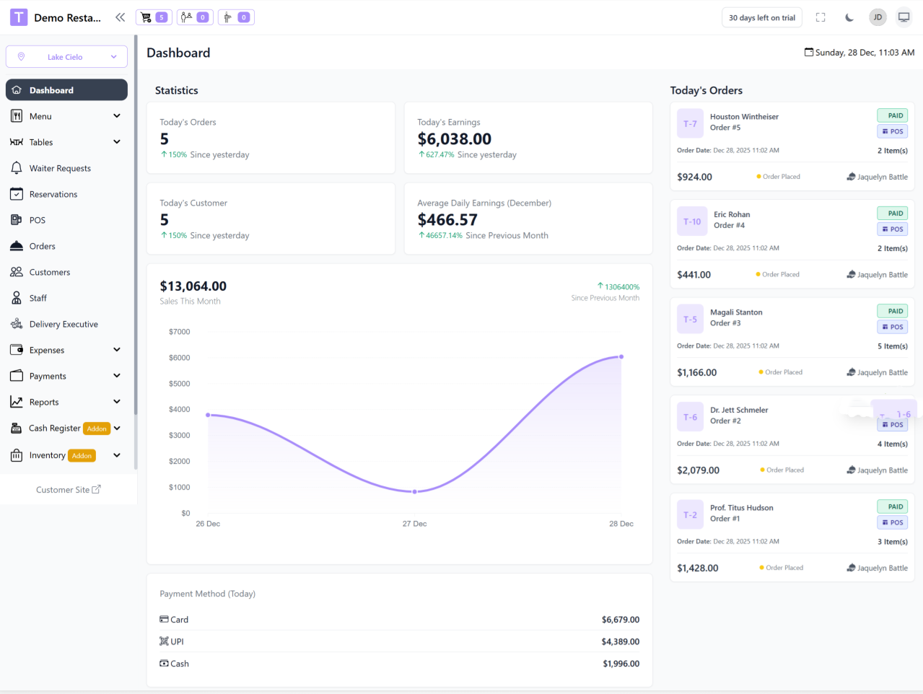923x694 pixels.
Task: Click the 27 Dec data point on chart
Action: (414, 492)
